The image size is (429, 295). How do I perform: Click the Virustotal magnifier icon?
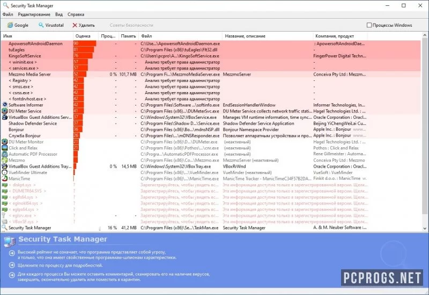tap(41, 25)
